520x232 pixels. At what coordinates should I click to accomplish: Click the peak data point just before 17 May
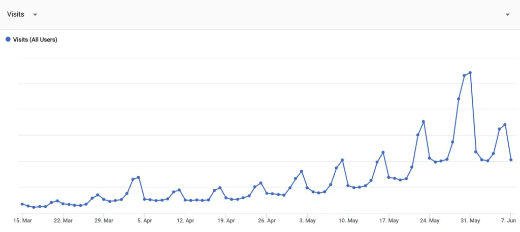click(383, 152)
